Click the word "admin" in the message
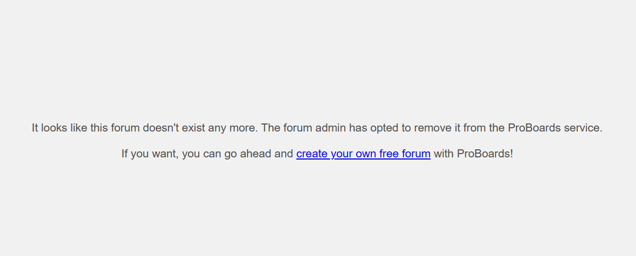Screen dimensions: 636x256 (x=331, y=128)
